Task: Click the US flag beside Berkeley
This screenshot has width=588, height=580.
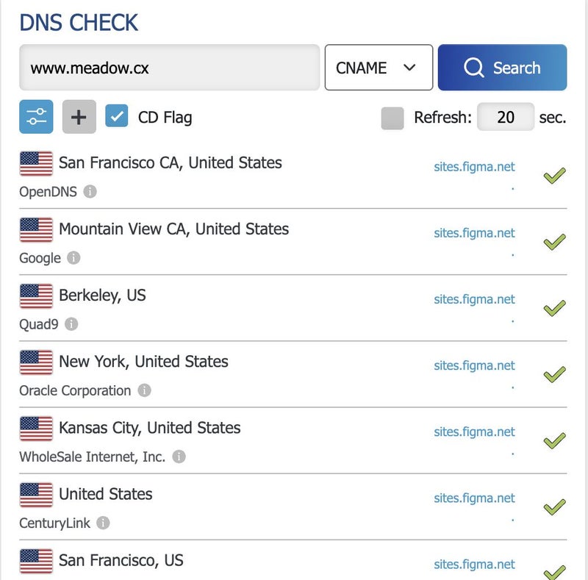Action: tap(36, 296)
